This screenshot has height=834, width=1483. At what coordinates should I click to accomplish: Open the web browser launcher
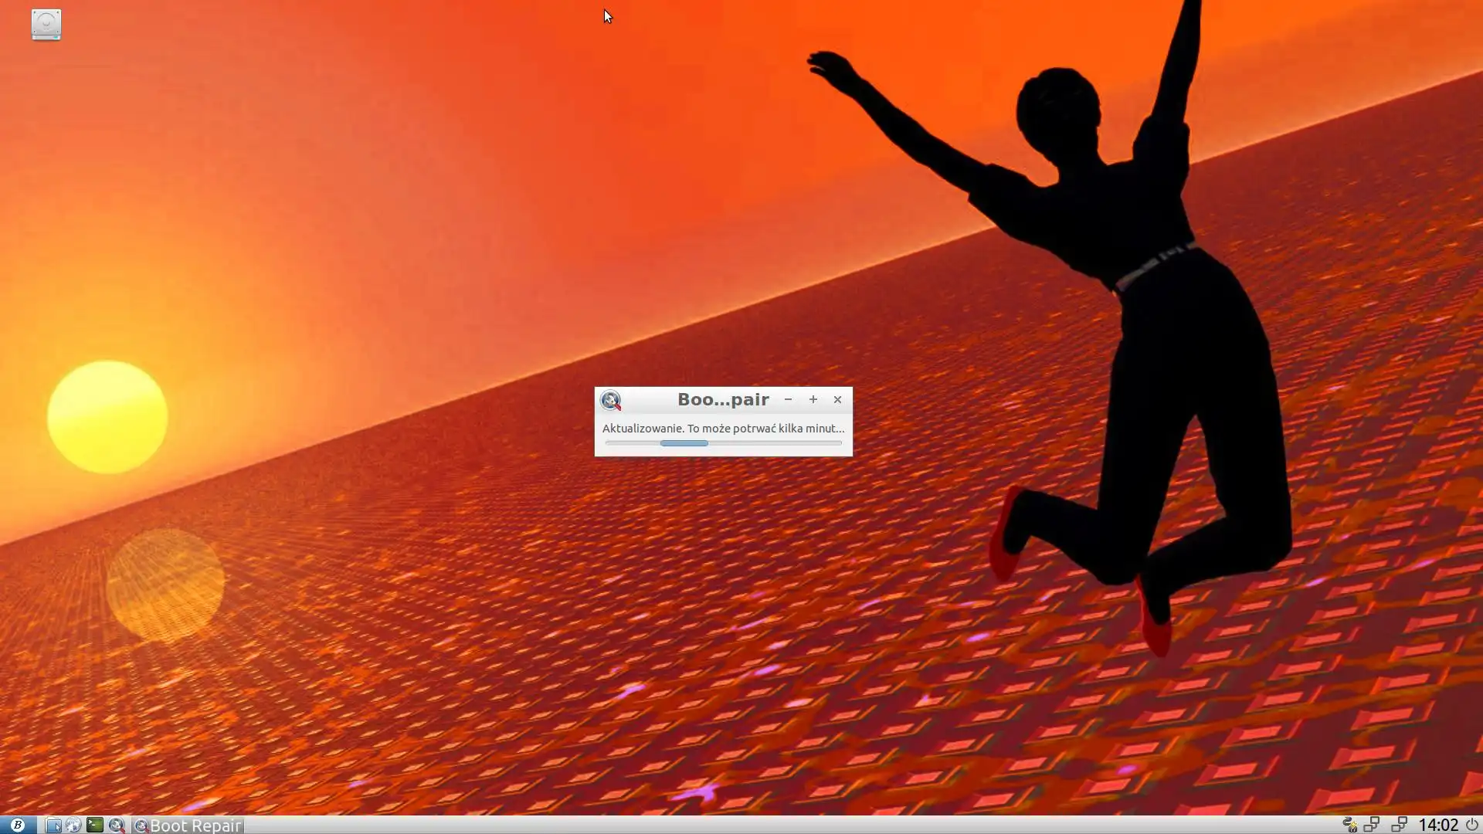tap(73, 825)
